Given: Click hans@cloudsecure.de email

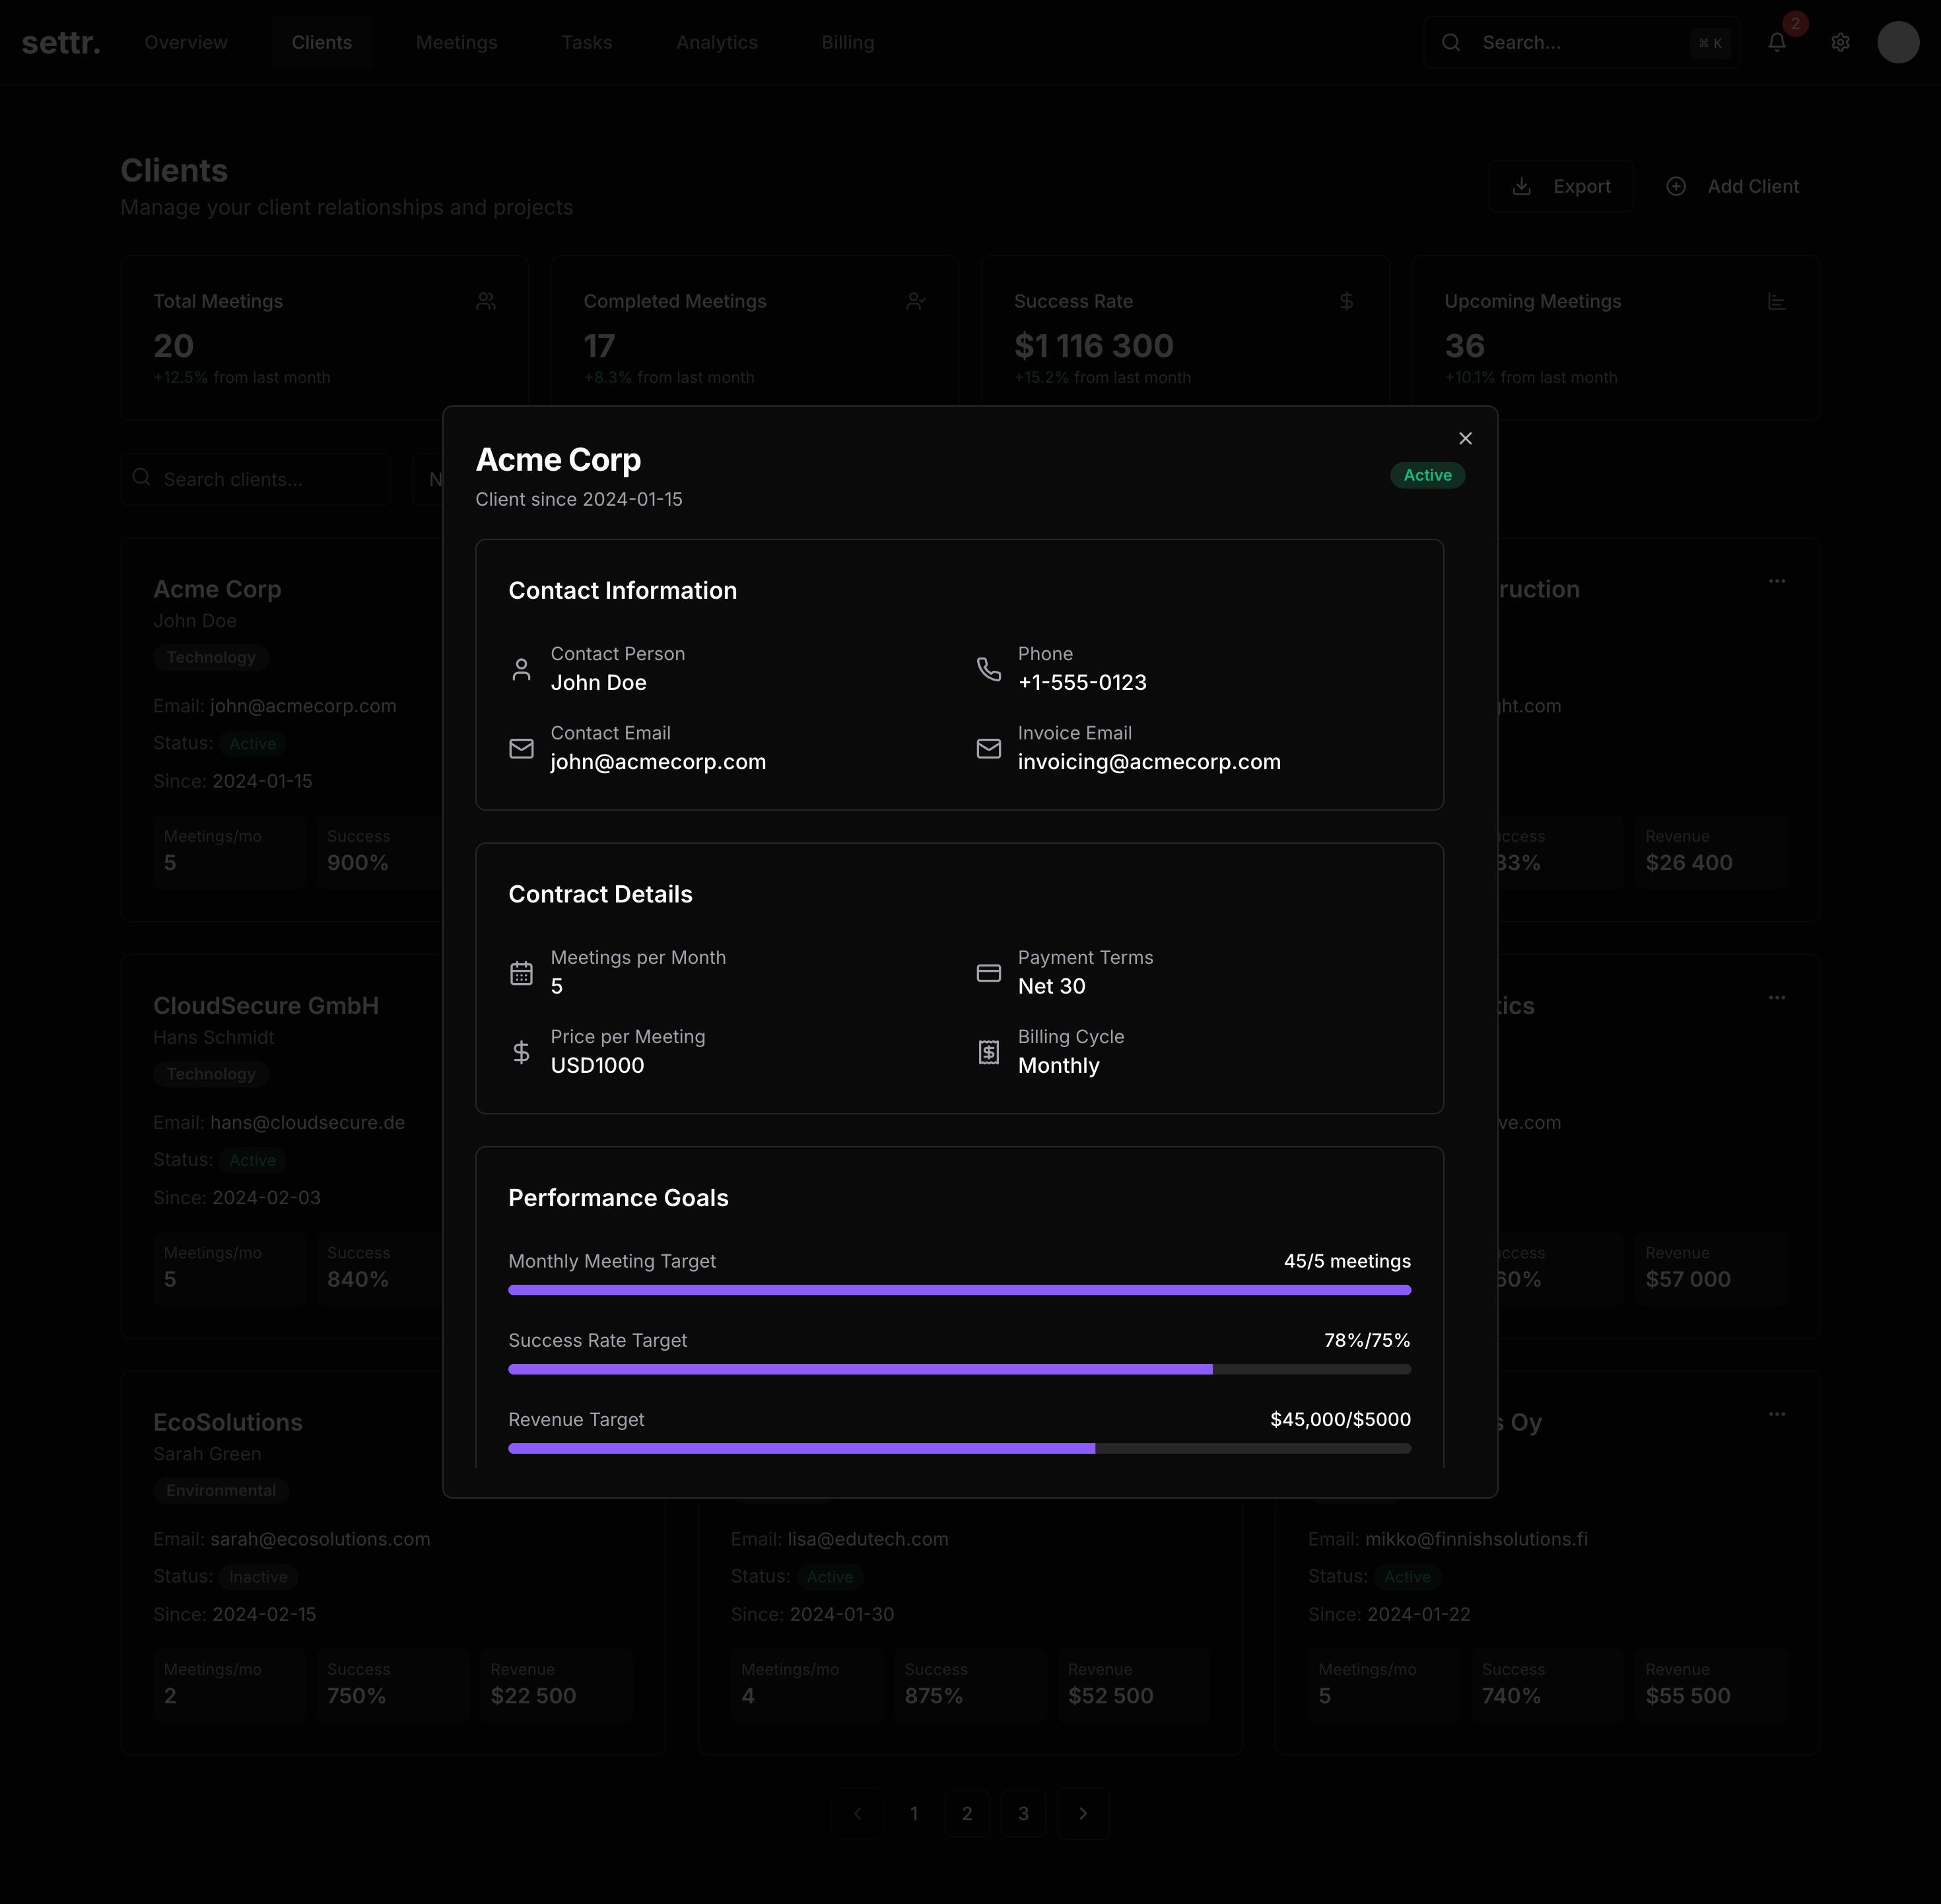Looking at the screenshot, I should (x=307, y=1122).
